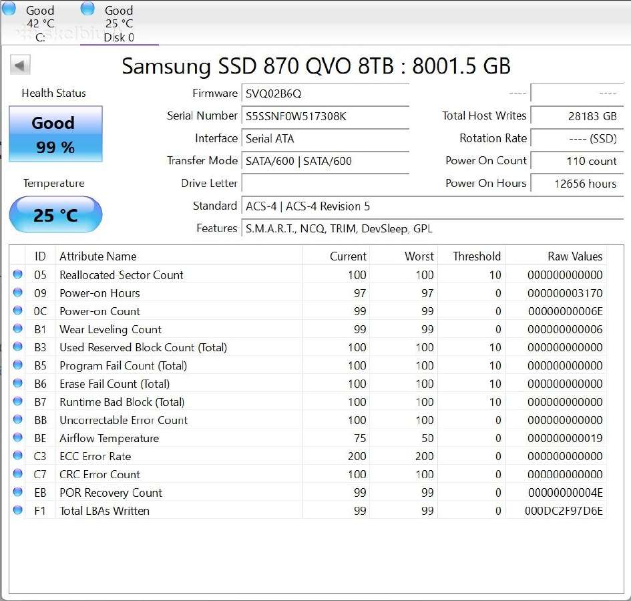
Task: Select the CRC Error Count attribute name
Action: click(x=99, y=474)
